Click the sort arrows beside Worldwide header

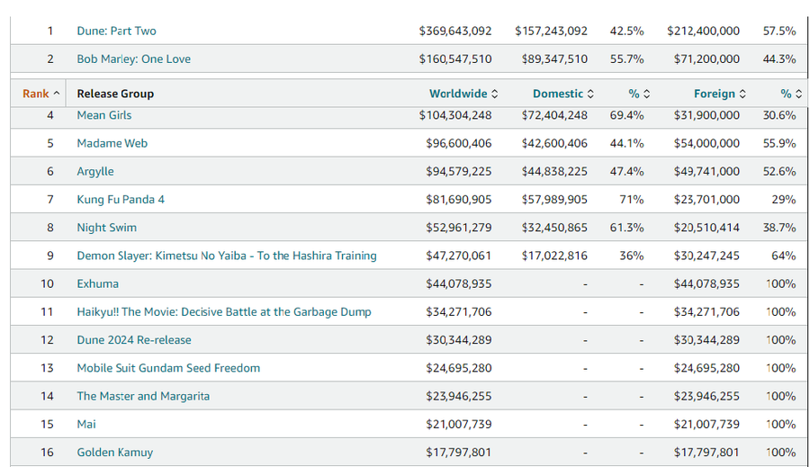(494, 94)
